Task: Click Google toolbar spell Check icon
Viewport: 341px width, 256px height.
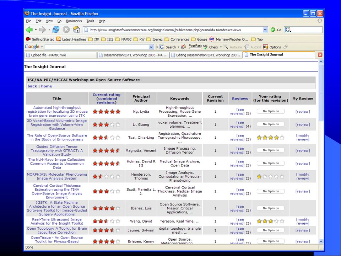Action: click(205, 47)
